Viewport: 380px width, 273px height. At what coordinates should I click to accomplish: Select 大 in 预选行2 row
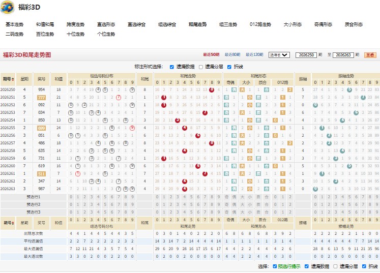[x=242, y=205]
